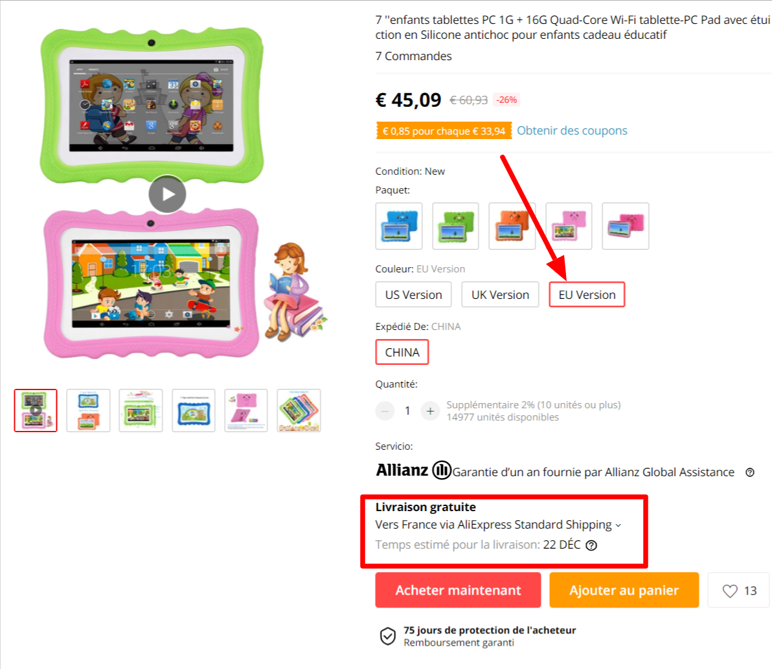This screenshot has height=669, width=772.
Task: View the last multicolor tablets thumbnail
Action: pyautogui.click(x=299, y=411)
